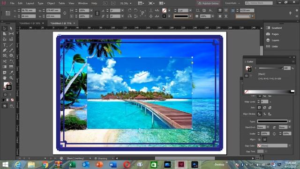Select the Page tool
The image size is (300, 169).
click(x=5, y=34)
